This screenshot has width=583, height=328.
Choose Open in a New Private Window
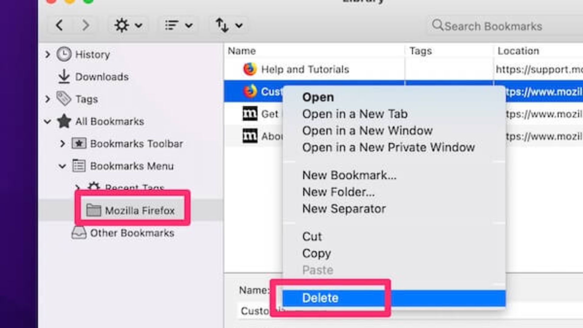click(x=388, y=148)
